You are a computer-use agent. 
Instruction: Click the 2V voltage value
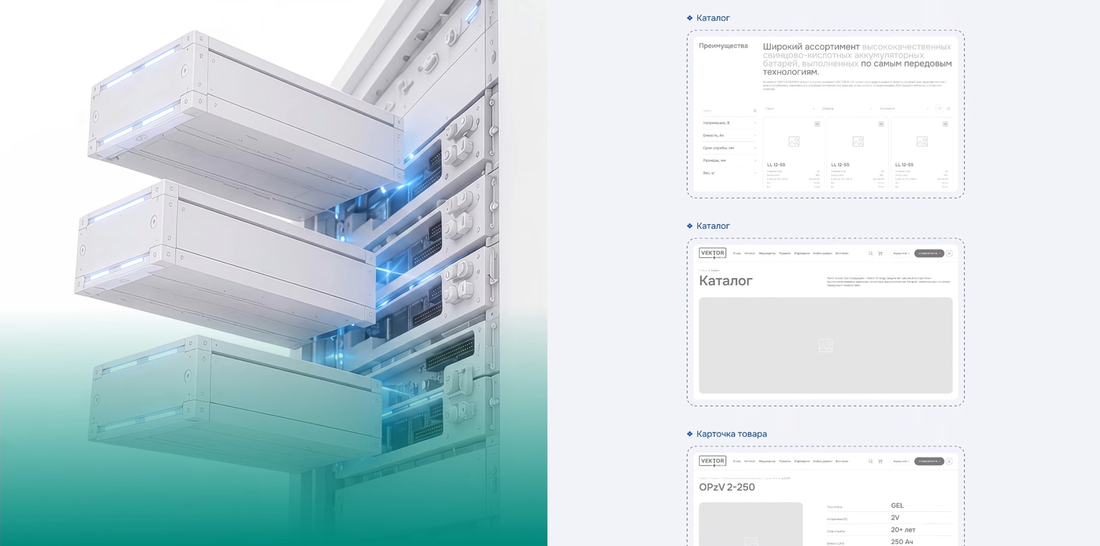click(x=895, y=518)
